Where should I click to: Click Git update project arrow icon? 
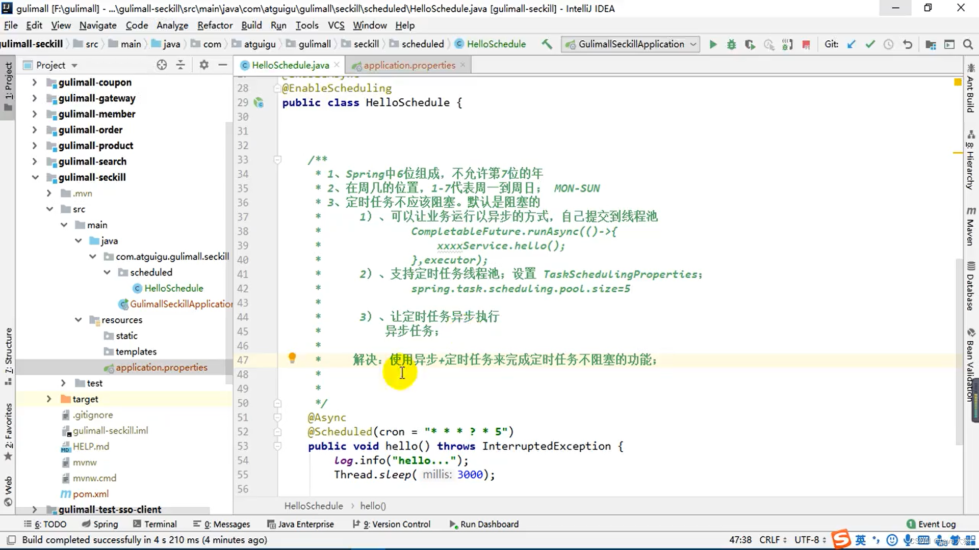[x=851, y=44]
